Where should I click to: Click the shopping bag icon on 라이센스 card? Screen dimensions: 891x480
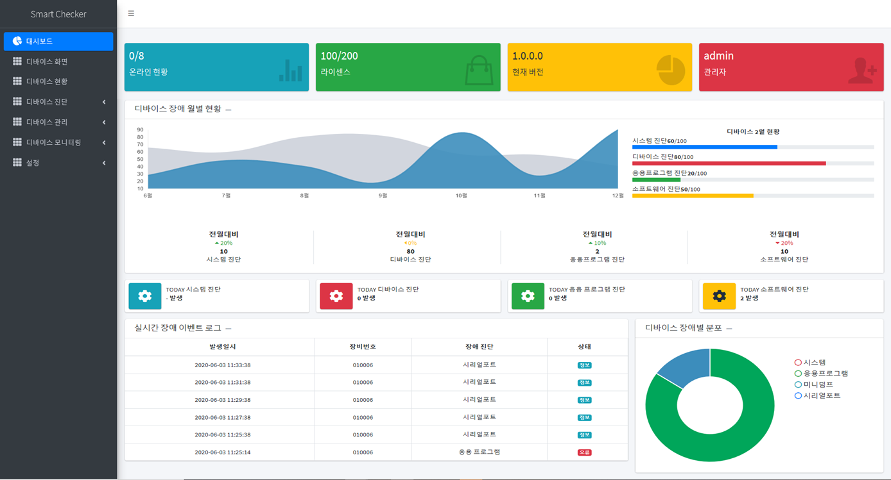(479, 70)
